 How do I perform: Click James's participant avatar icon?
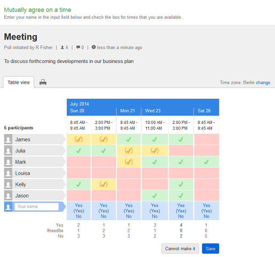coord(8,139)
